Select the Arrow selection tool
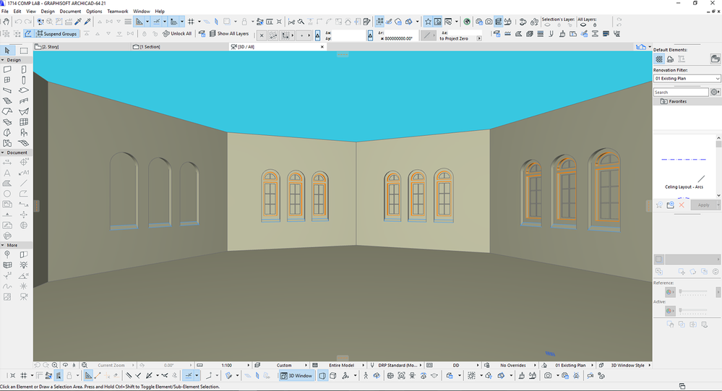Viewport: 722px width, 391px height. tap(8, 51)
